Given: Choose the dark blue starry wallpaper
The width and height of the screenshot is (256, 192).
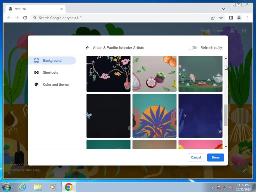Looking at the screenshot, I should [x=200, y=115].
